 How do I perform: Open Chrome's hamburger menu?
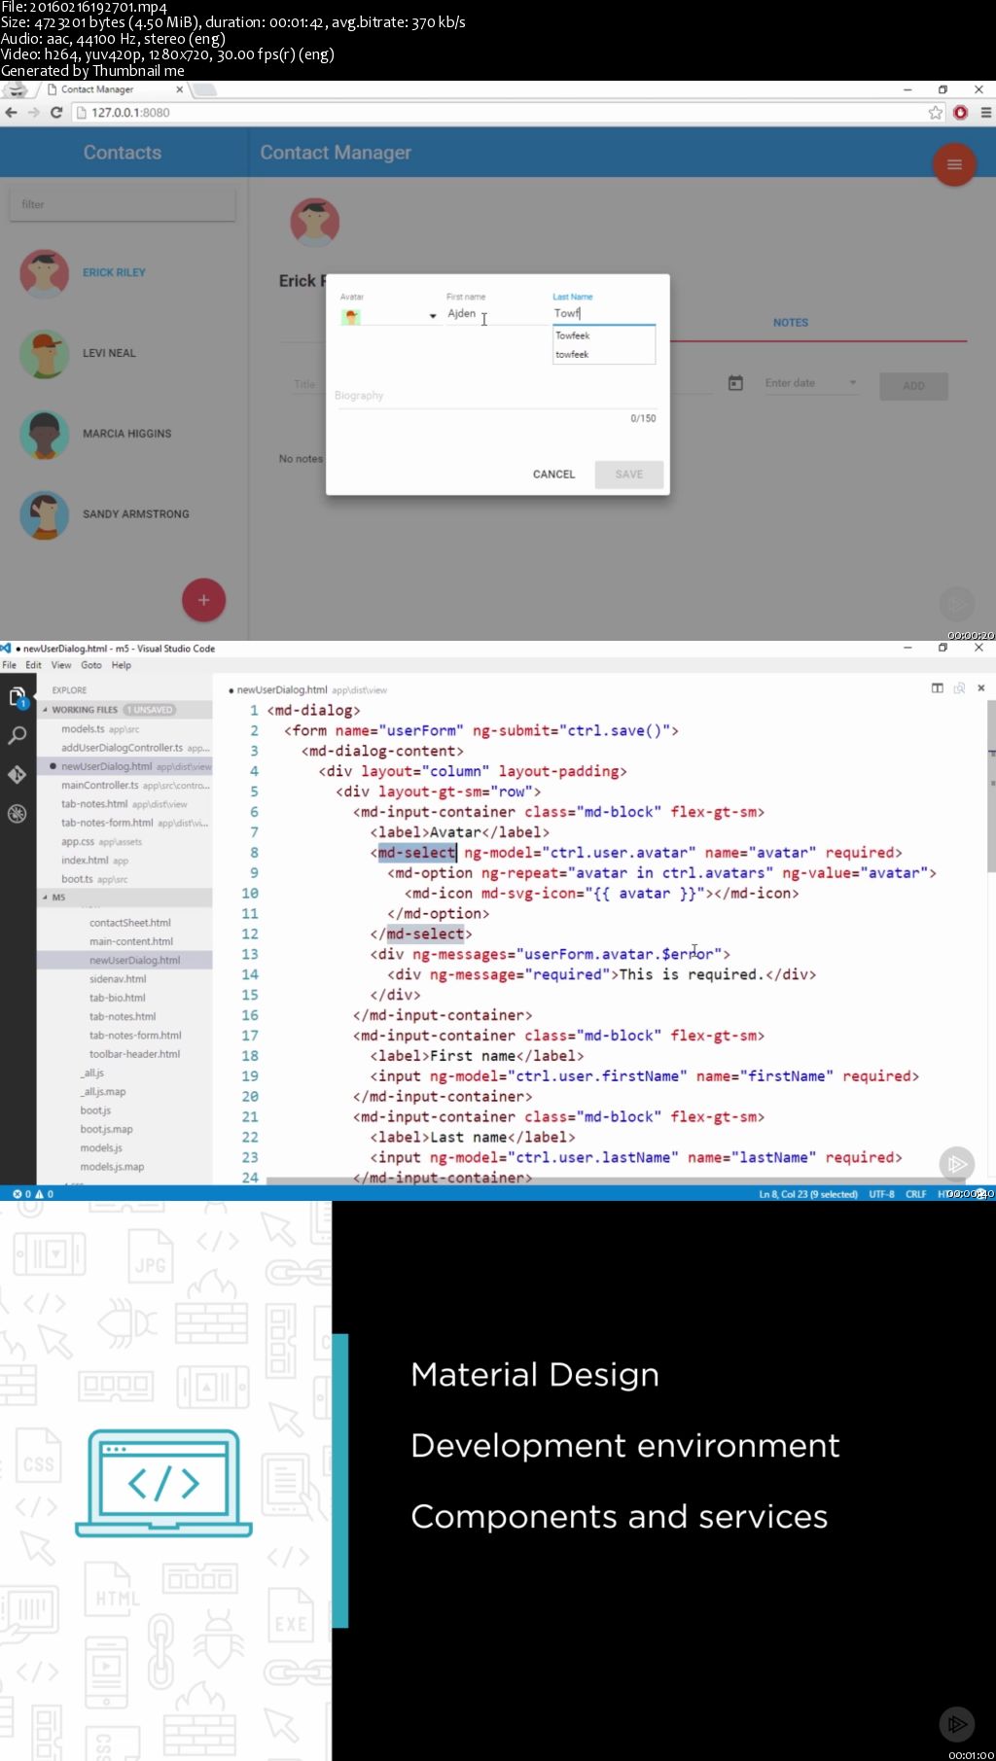click(985, 113)
